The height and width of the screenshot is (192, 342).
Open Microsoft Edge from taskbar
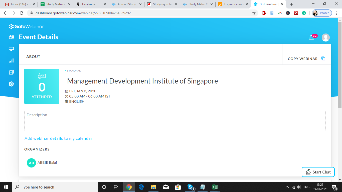tap(141, 187)
